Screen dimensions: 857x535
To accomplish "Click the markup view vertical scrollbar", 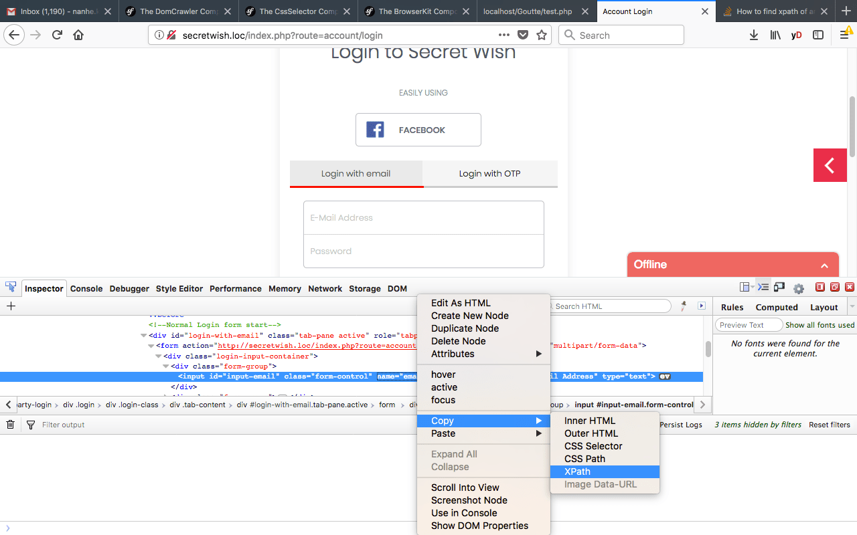I will coord(708,348).
